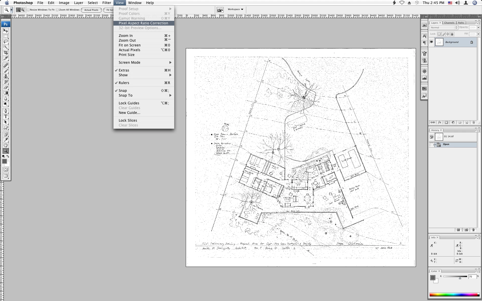Enable Resize Windows To Fit checkbox
Image resolution: width=482 pixels, height=301 pixels.
[28, 10]
